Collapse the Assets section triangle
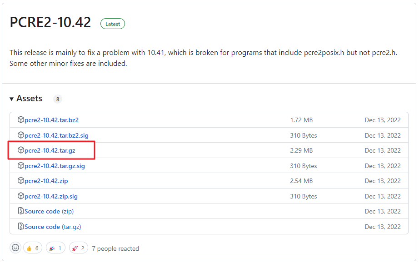419x263 pixels. tap(11, 99)
